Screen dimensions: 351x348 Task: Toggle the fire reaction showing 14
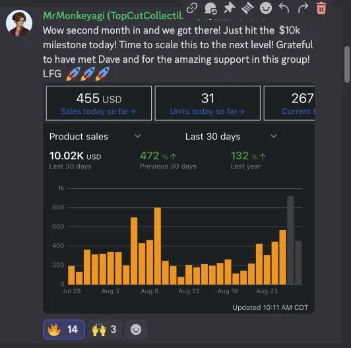(64, 329)
